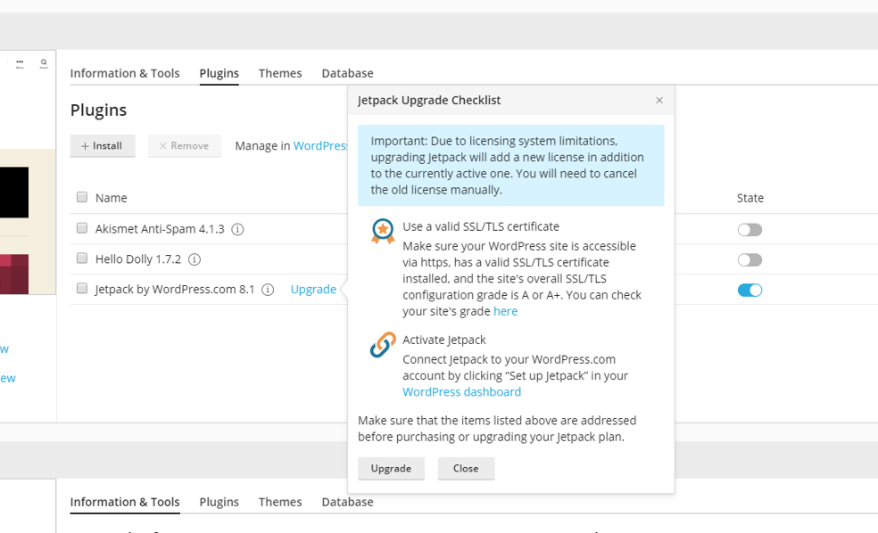Open the Plugins tab in the lower panel
Screen dimensions: 878x533
[x=219, y=502]
